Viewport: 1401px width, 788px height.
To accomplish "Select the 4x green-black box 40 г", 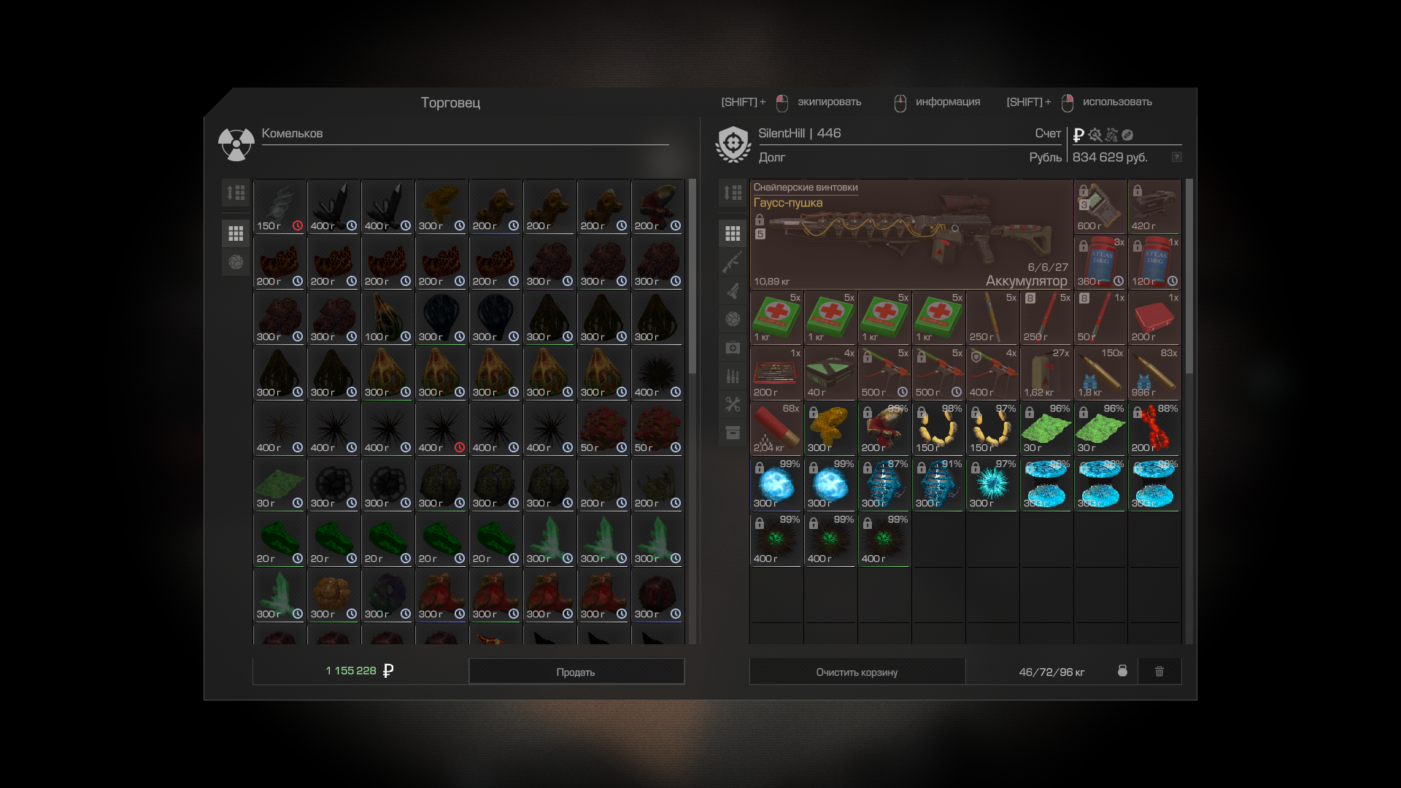I will tap(830, 374).
